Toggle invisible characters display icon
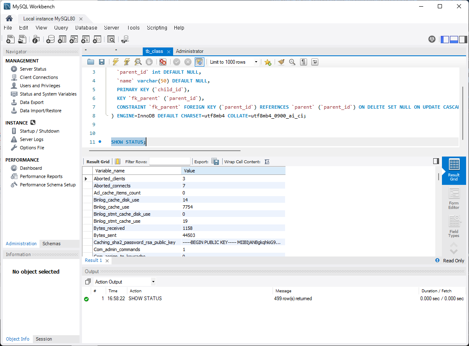Image resolution: width=469 pixels, height=346 pixels. pos(304,62)
